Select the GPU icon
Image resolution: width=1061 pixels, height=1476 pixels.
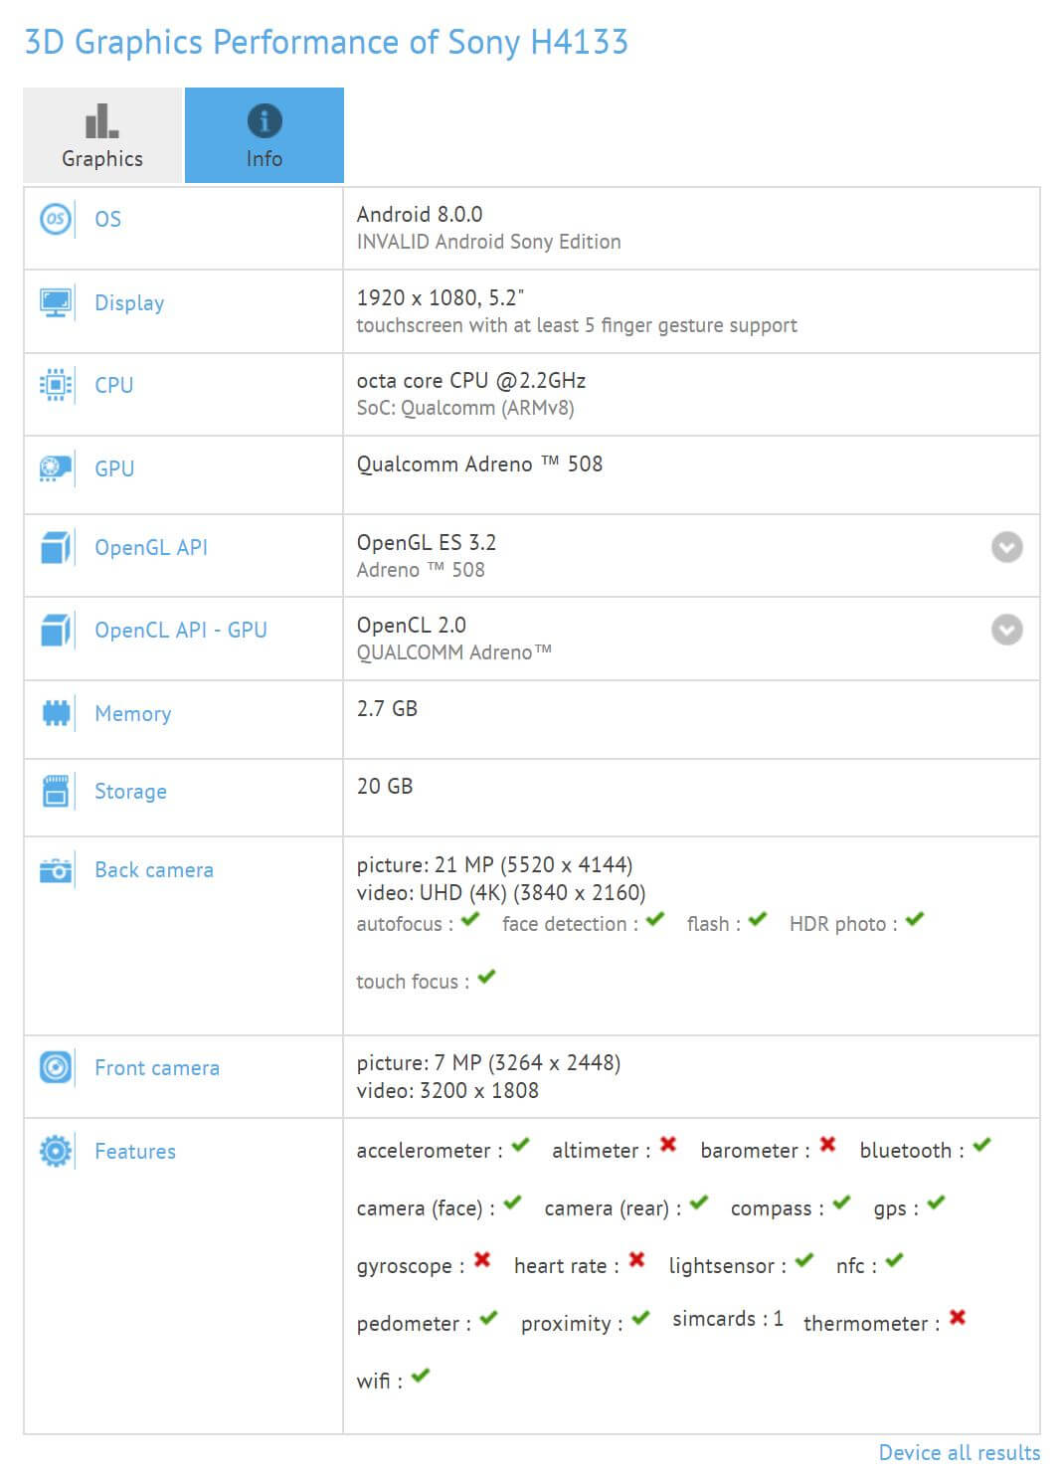(x=57, y=467)
